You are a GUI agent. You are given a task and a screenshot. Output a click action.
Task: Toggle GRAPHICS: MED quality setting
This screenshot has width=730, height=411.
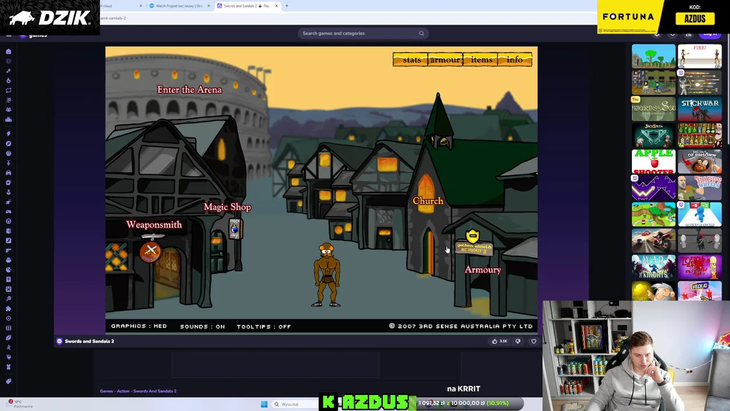(x=139, y=327)
